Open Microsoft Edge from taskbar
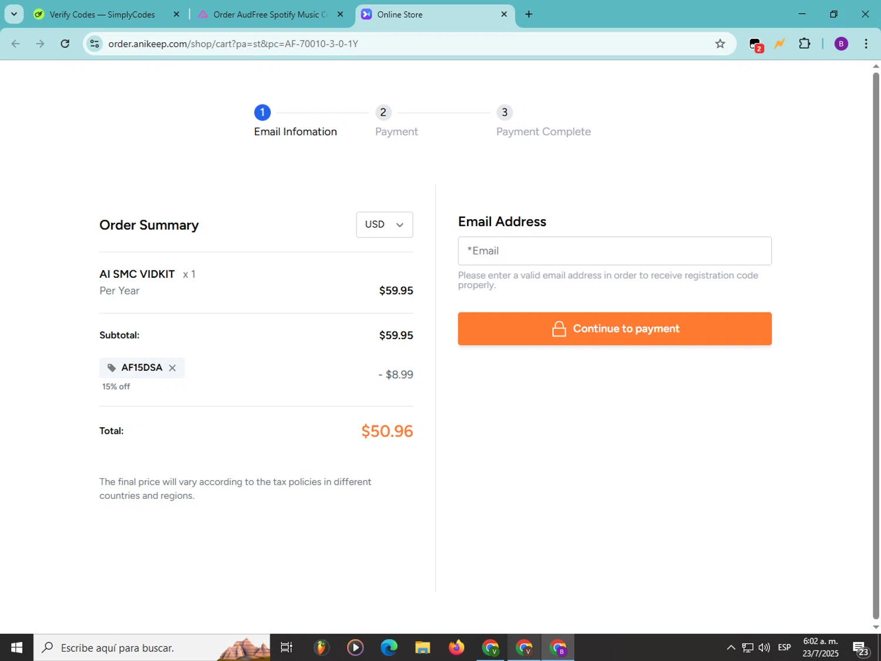Screen dimensions: 881x661 coord(389,647)
